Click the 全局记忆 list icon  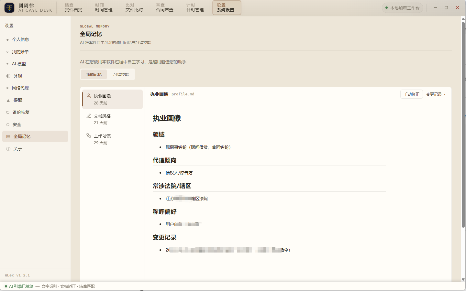[x=8, y=136]
